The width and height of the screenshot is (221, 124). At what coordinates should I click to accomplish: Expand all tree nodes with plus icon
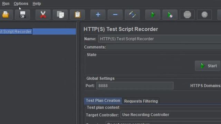point(98,14)
